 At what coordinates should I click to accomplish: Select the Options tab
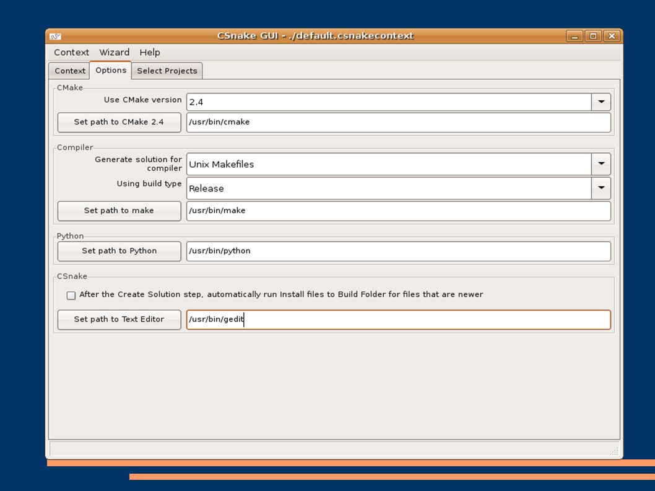point(111,70)
